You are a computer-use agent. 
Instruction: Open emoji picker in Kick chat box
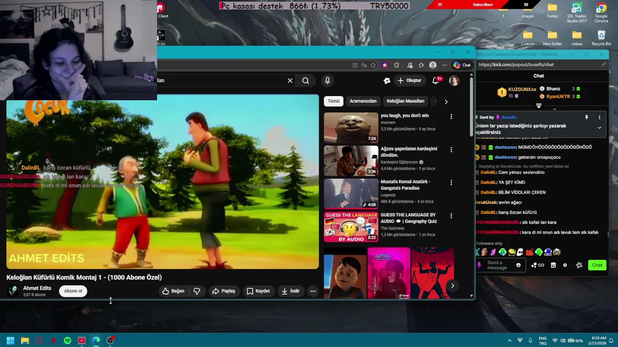pyautogui.click(x=519, y=265)
